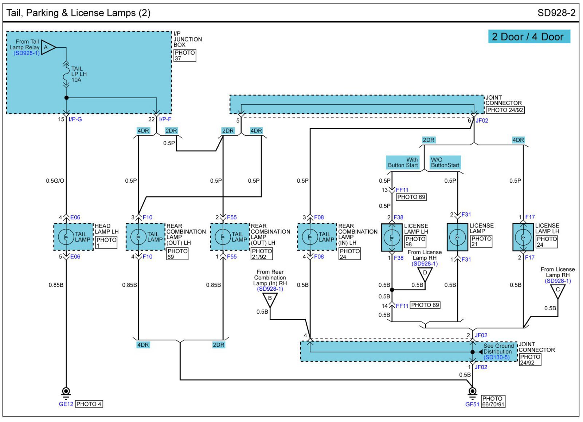The image size is (583, 422).
Task: Open PHOTO 66/70/91 beside GF51 ground
Action: (493, 401)
